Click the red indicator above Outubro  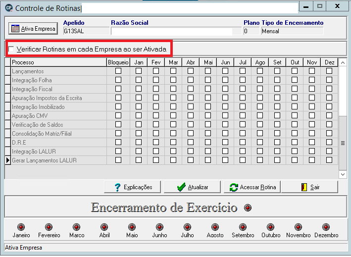click(271, 227)
